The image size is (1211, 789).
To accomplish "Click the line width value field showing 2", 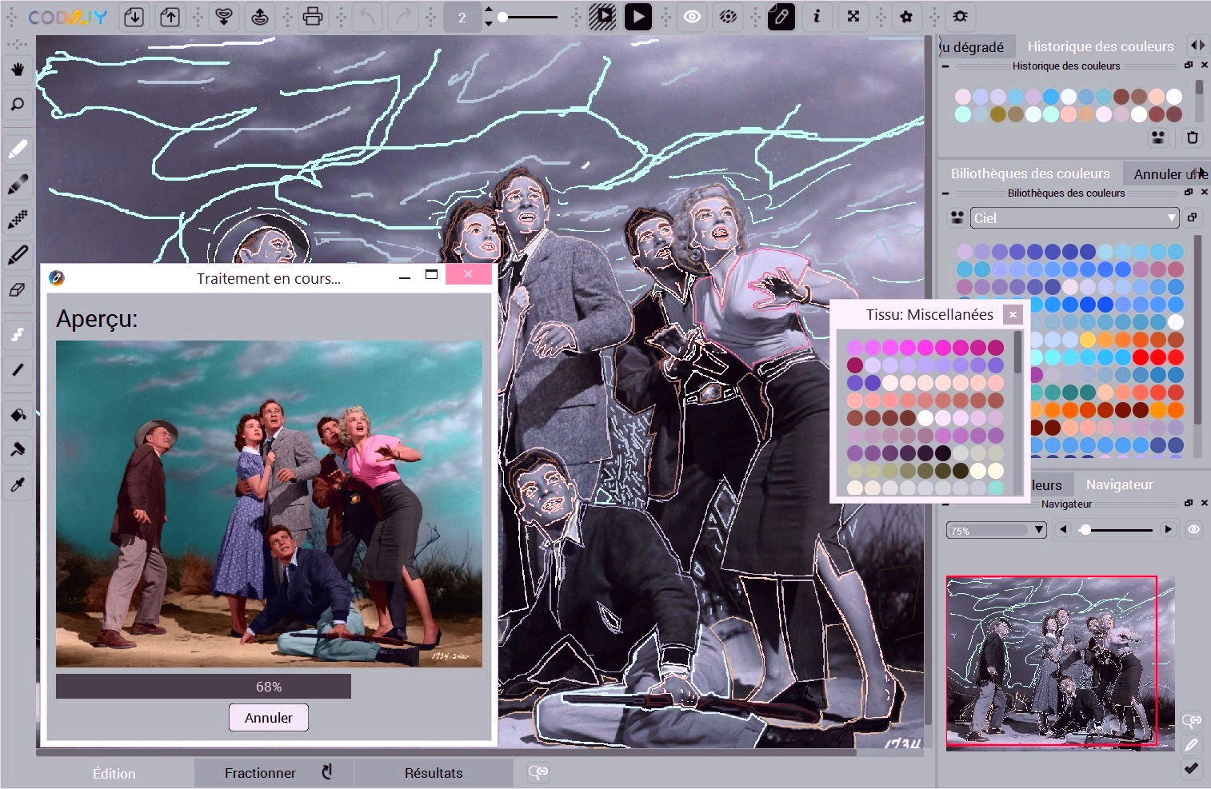I will (x=462, y=17).
